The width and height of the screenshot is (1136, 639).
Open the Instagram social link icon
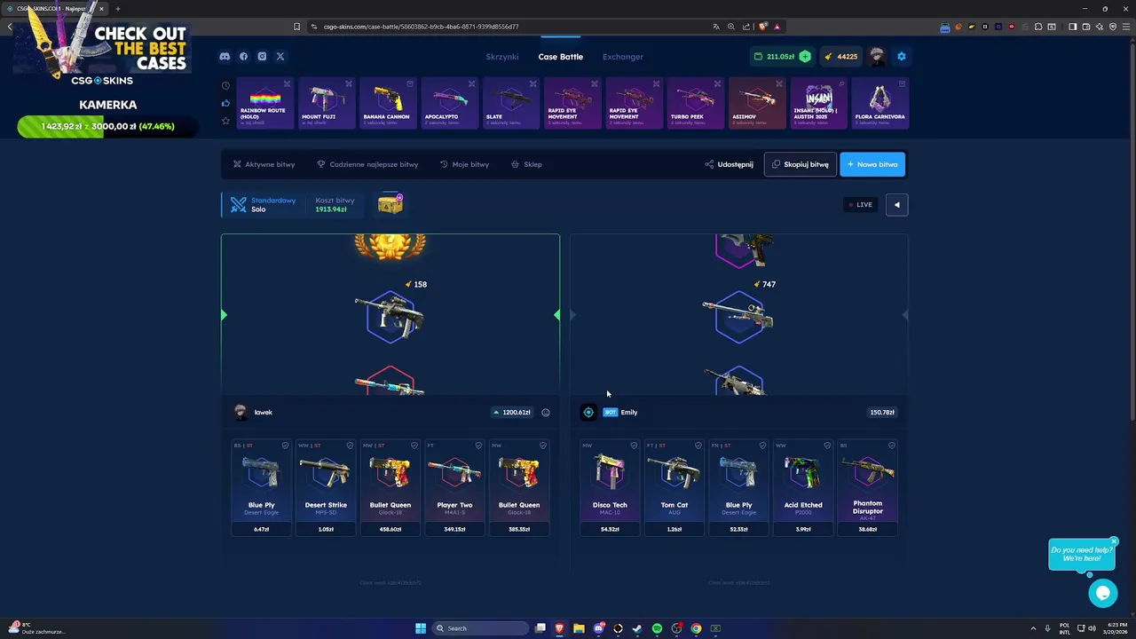(262, 57)
